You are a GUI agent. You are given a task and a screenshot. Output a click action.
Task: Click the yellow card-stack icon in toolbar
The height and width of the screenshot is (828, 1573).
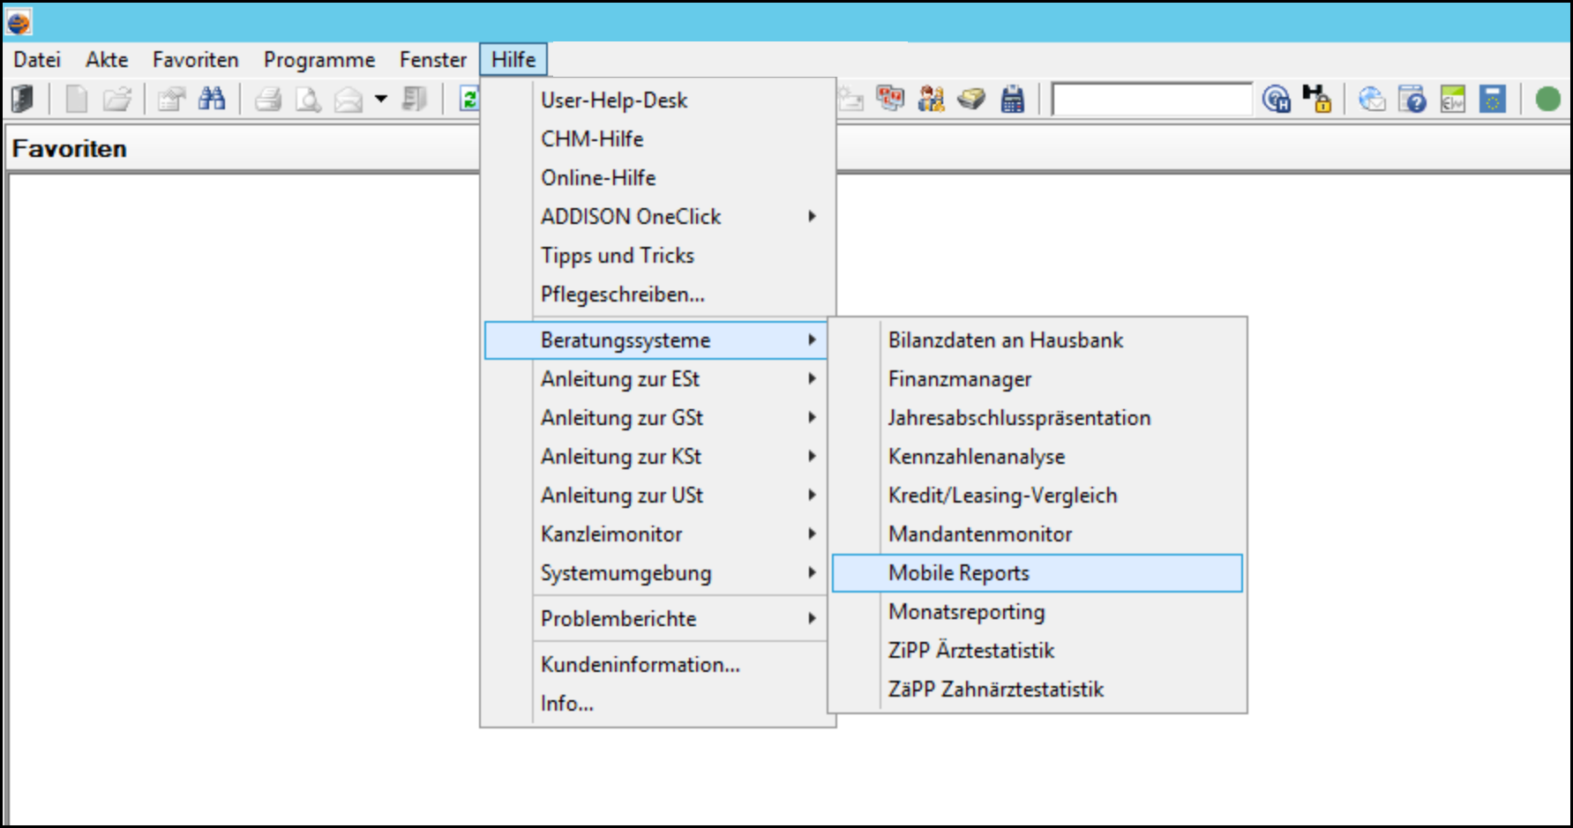coord(971,99)
